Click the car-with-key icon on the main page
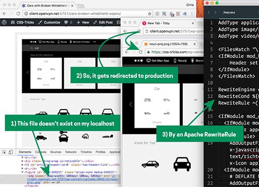This screenshot has height=187, width=259. coord(63,137)
